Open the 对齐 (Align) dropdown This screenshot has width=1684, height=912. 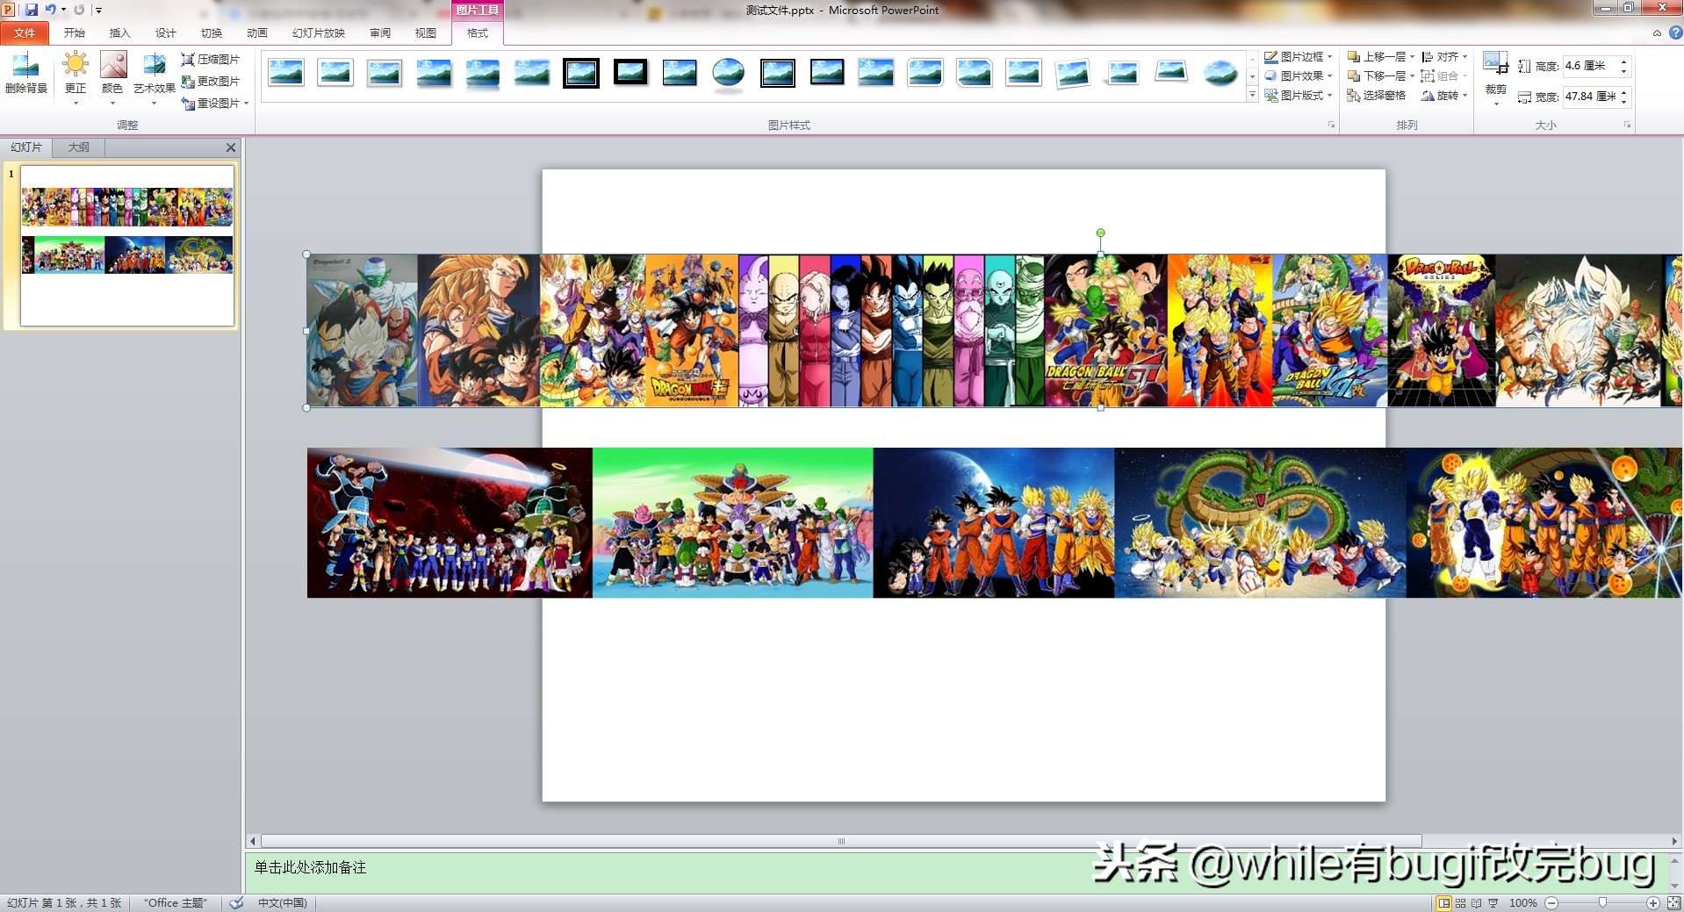pos(1444,57)
